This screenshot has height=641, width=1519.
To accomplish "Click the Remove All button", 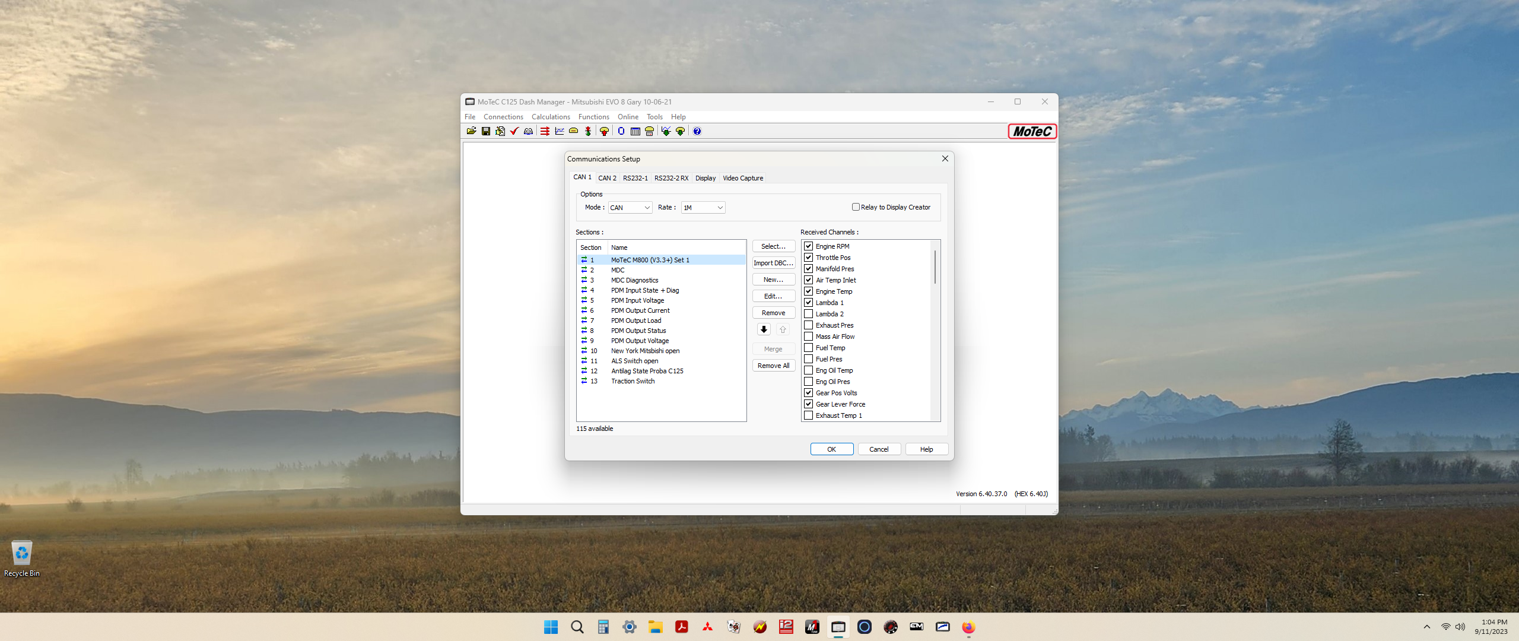I will 774,366.
